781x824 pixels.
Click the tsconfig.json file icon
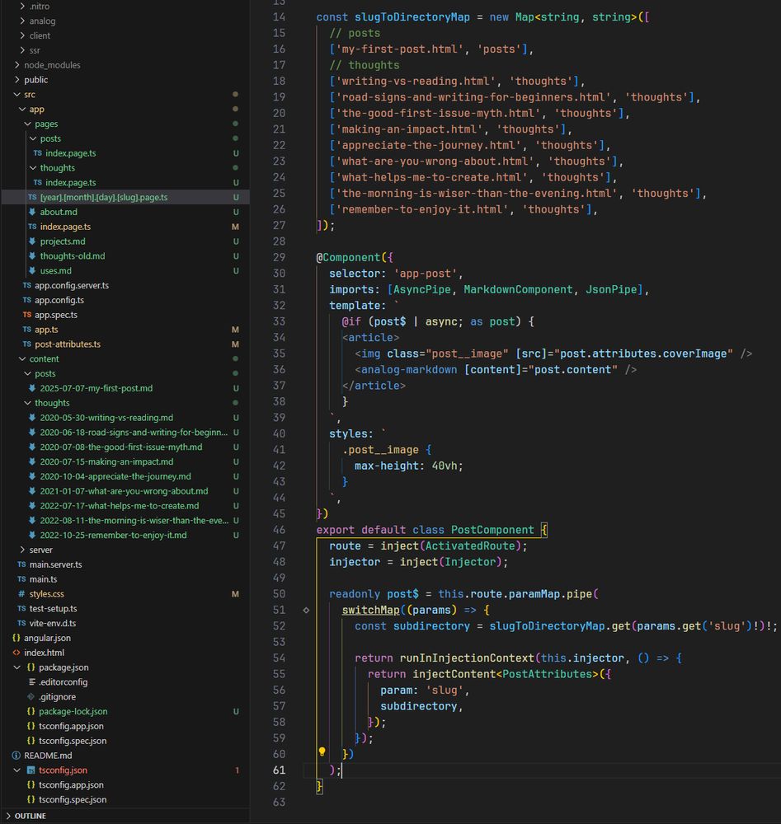click(x=31, y=770)
